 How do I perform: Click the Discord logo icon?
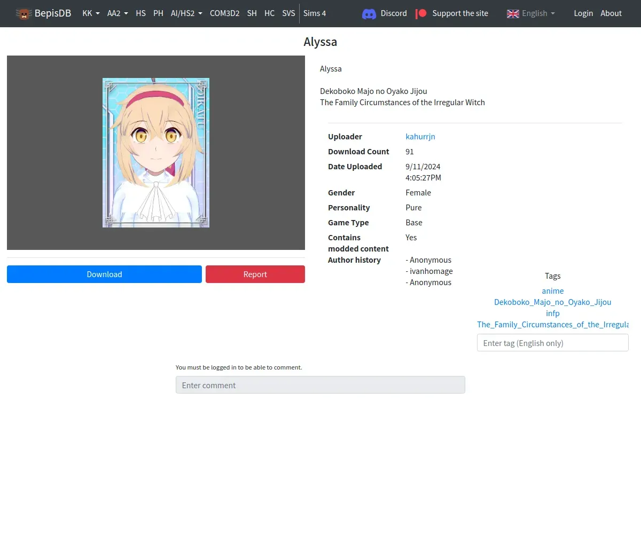pyautogui.click(x=369, y=13)
